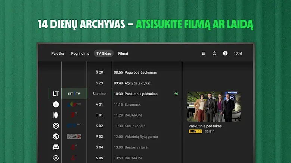
Task: Select day P 03
Action: click(99, 137)
